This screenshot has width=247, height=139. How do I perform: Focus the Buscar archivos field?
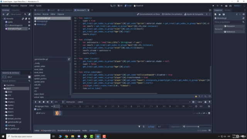pyautogui.click(x=16, y=81)
